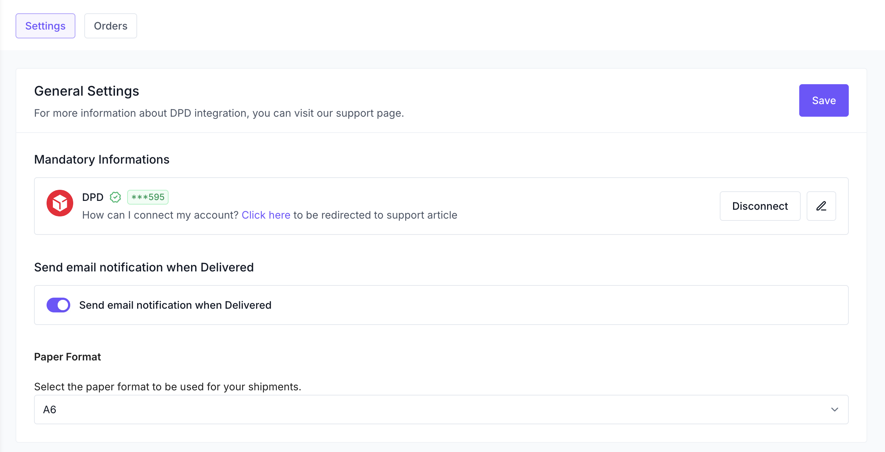This screenshot has height=452, width=885.
Task: Toggle delivered email notification switch
Action: [x=58, y=305]
